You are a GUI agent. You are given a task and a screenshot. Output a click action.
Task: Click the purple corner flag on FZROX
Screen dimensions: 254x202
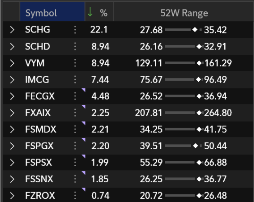tap(84, 189)
